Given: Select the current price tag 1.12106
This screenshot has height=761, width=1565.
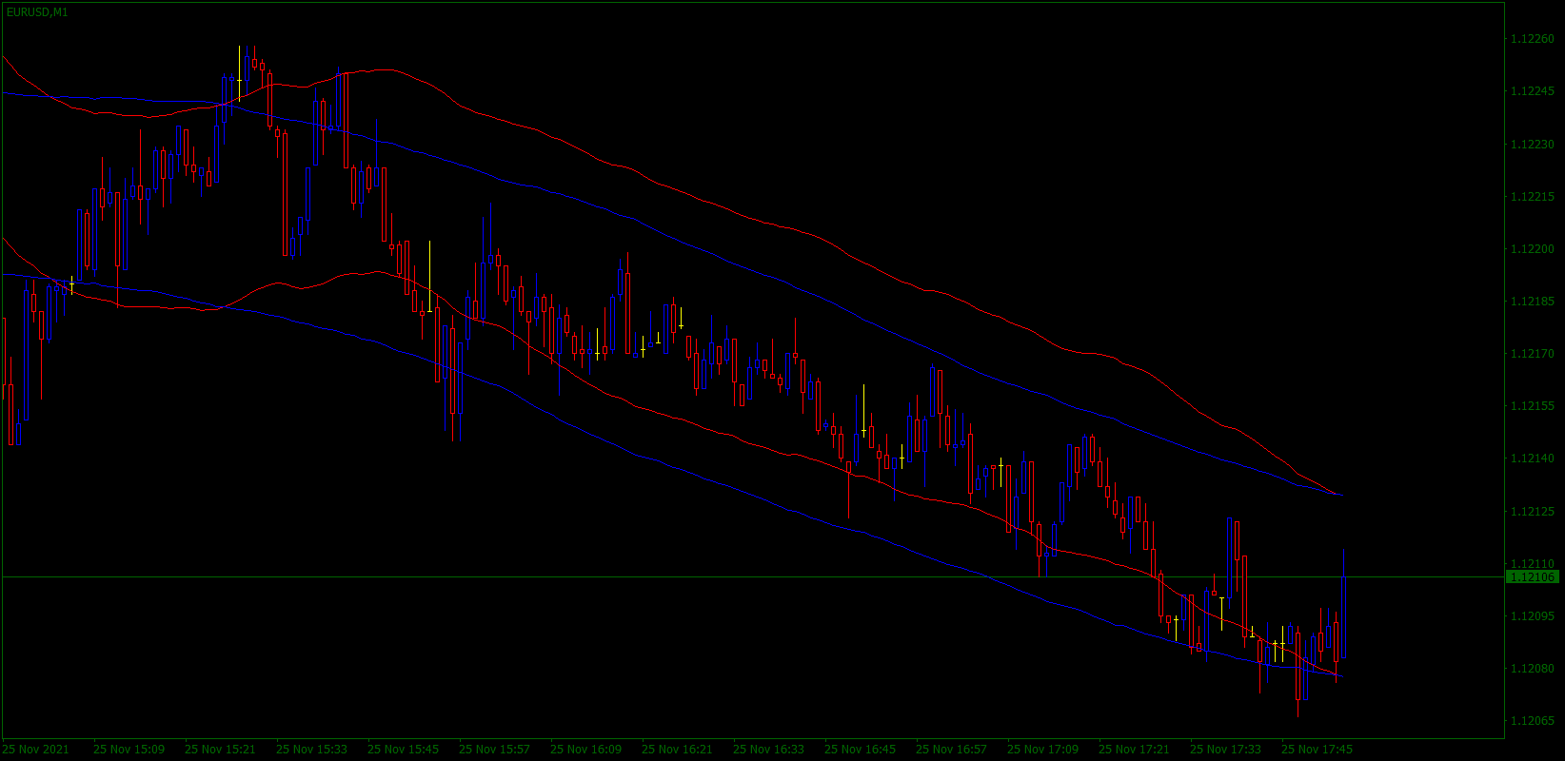Looking at the screenshot, I should point(1532,576).
